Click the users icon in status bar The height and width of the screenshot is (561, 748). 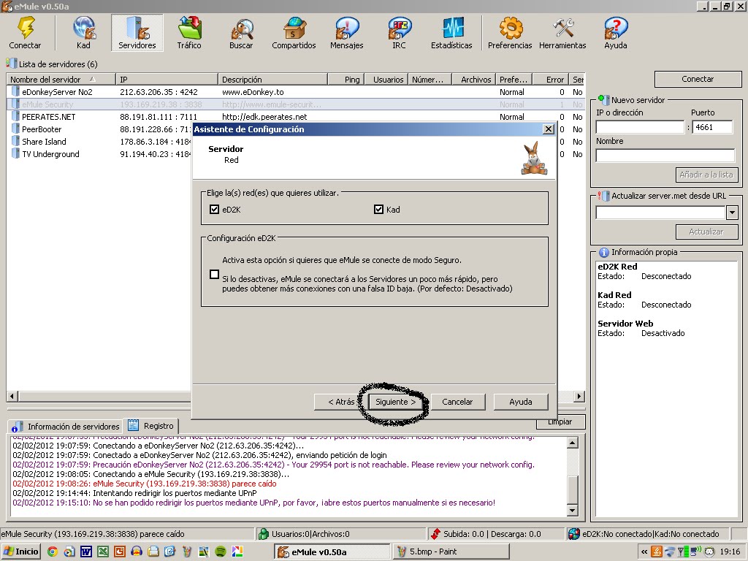click(x=263, y=534)
